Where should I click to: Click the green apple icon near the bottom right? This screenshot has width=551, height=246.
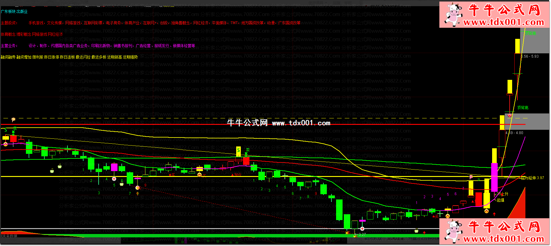pyautogui.click(x=416, y=231)
